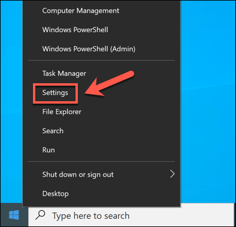The height and width of the screenshot is (227, 236).
Task: Open File Explorer
Action: [101, 112]
